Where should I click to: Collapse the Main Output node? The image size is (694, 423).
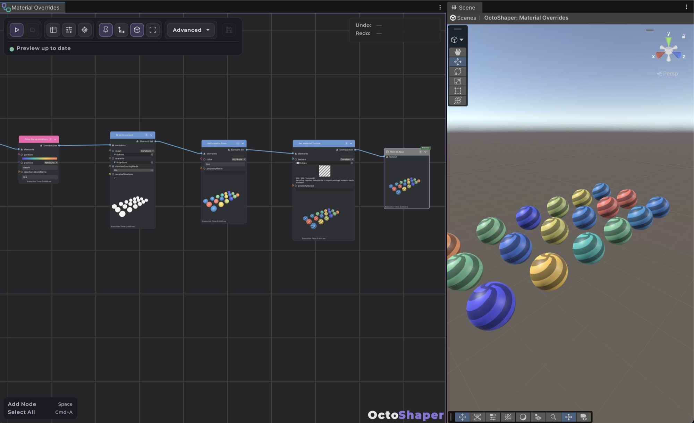tap(425, 152)
